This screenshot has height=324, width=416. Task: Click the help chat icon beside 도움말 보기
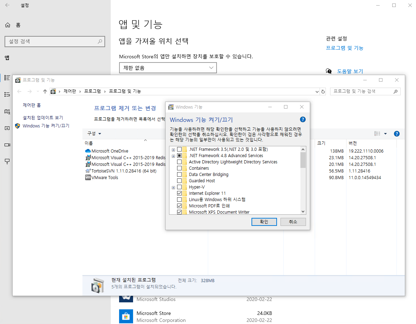click(x=329, y=71)
